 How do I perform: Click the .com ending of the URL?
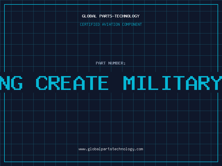tap(138, 149)
